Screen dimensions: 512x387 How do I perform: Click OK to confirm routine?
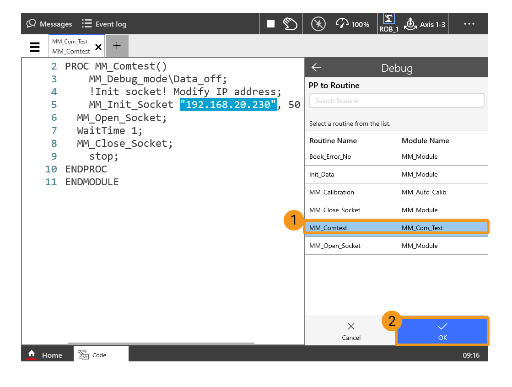tap(442, 331)
